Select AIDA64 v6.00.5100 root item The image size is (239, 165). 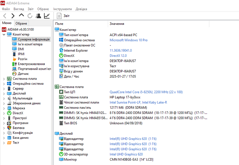[x=18, y=29]
